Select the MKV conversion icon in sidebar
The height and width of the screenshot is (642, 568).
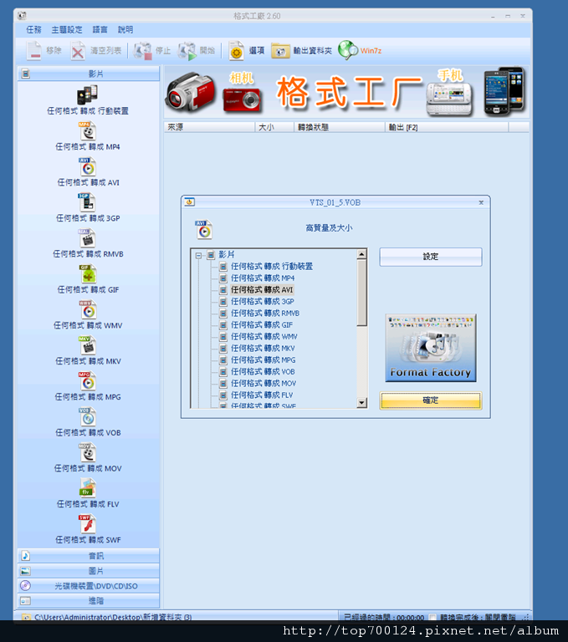tap(87, 345)
